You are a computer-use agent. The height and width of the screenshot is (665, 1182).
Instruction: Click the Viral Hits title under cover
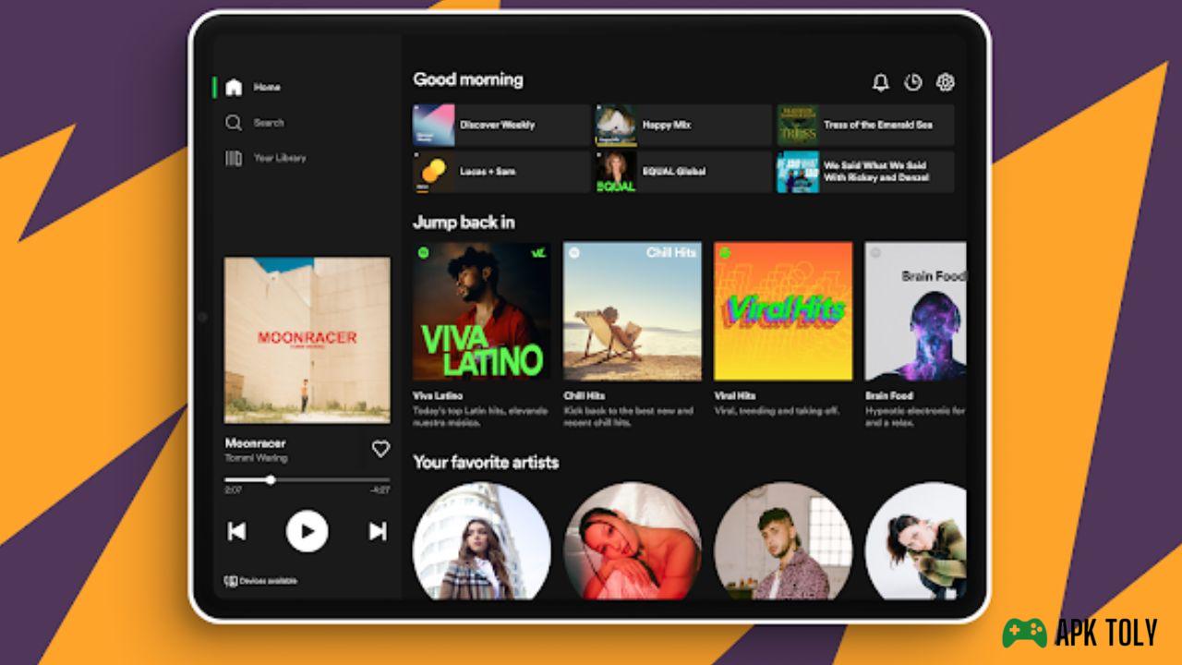point(736,395)
